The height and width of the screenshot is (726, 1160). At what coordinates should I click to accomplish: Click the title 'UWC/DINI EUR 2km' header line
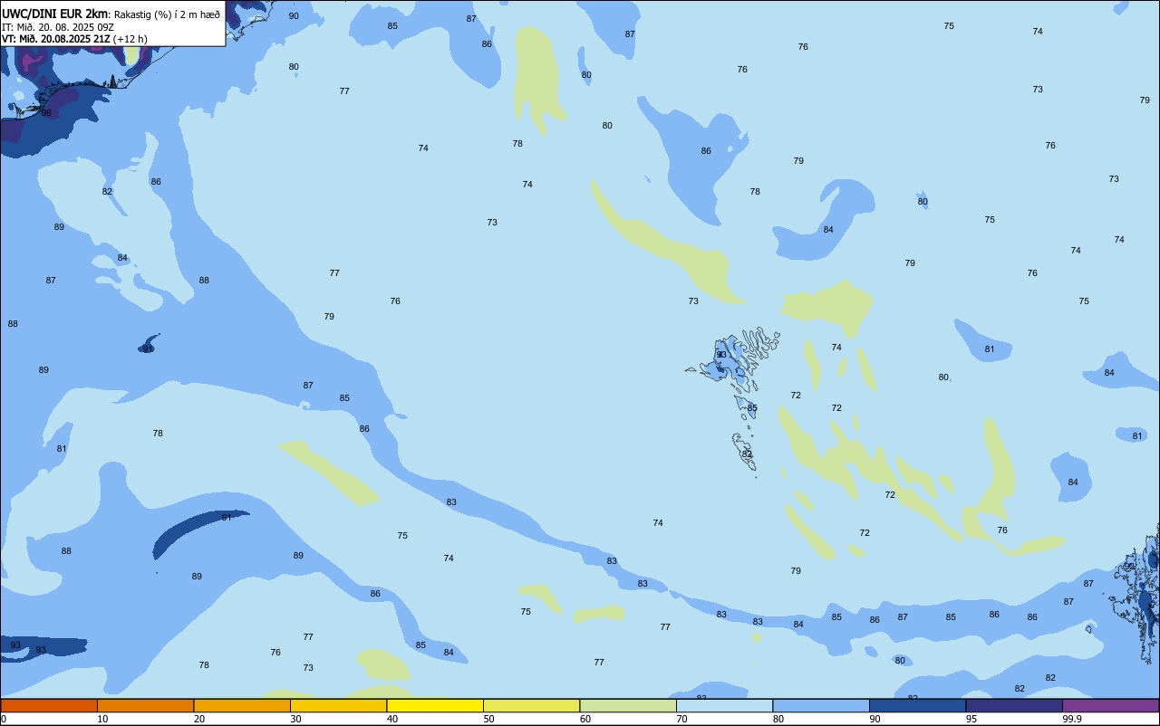click(x=111, y=14)
